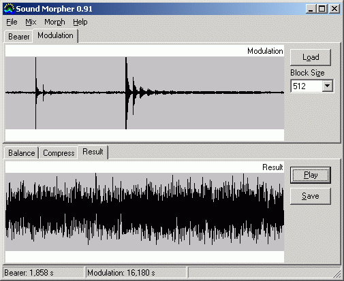Play the morphed result sound
Image resolution: width=344 pixels, height=281 pixels.
pyautogui.click(x=311, y=175)
